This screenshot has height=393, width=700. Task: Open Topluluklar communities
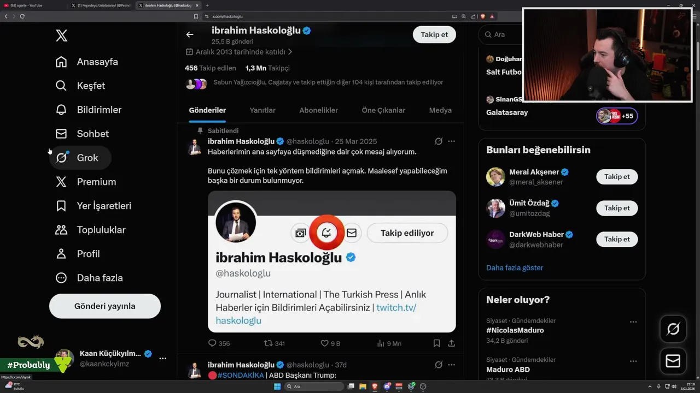pyautogui.click(x=91, y=230)
